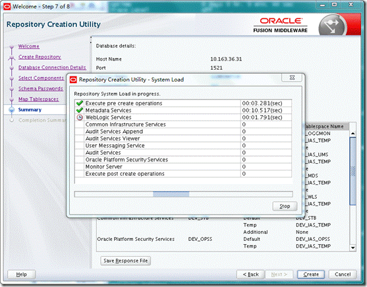Viewport: 367px width, 287px height.
Task: Click the Oracle icon in main window title bar
Action: click(7, 7)
